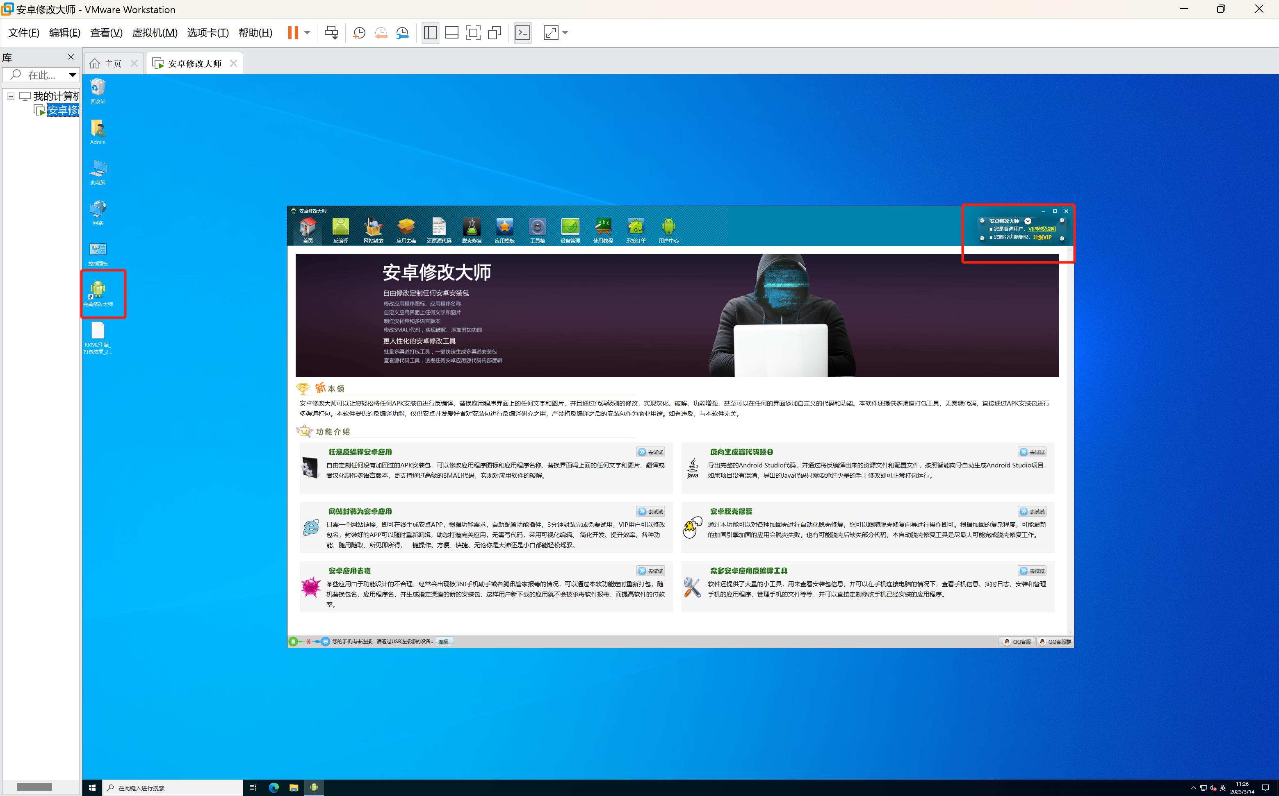Screen dimensions: 1279x796
Task: Click 去试试 for 任意反编译安卓应用
Action: [x=650, y=452]
